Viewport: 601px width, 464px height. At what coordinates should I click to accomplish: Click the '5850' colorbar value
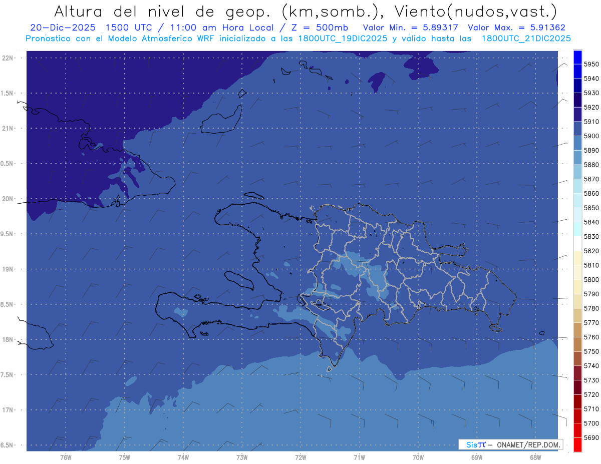coord(591,208)
